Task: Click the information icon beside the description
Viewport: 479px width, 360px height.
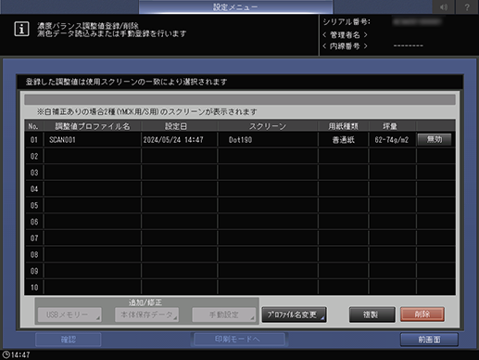Action: (21, 29)
